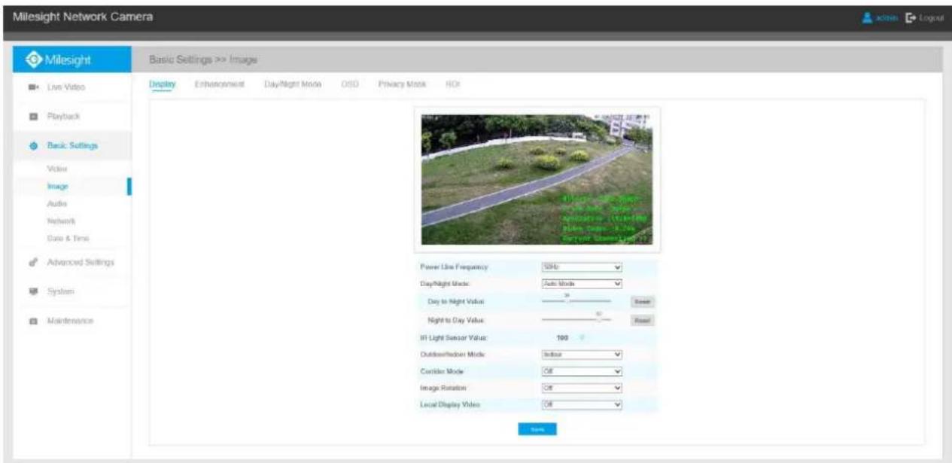Reset the Night to Day Value

click(641, 319)
